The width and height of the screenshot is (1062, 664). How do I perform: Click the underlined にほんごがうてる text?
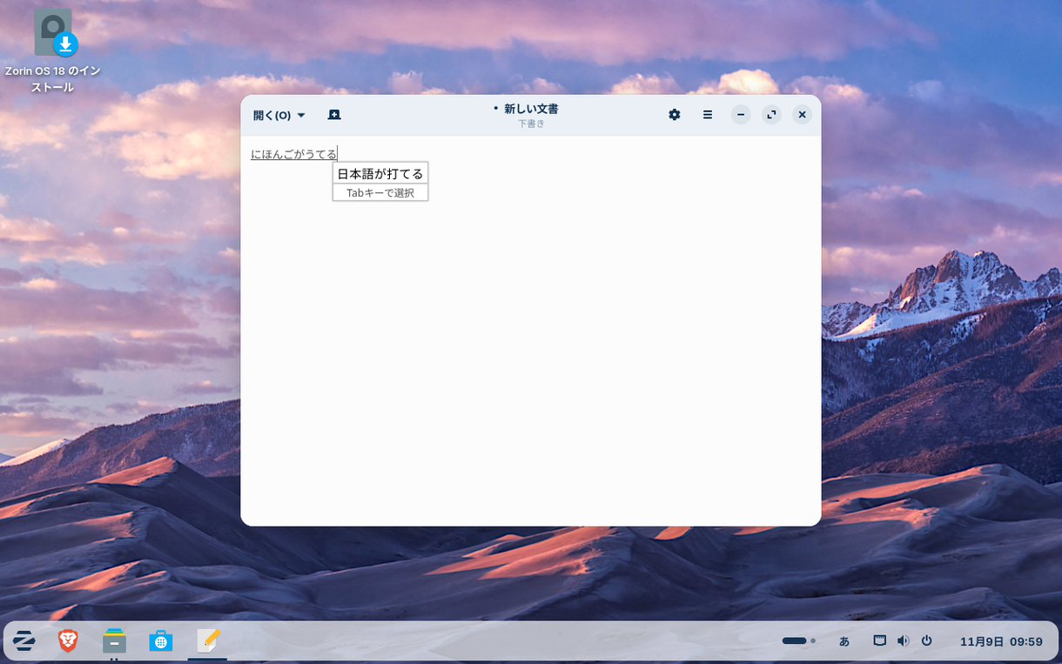click(x=293, y=154)
